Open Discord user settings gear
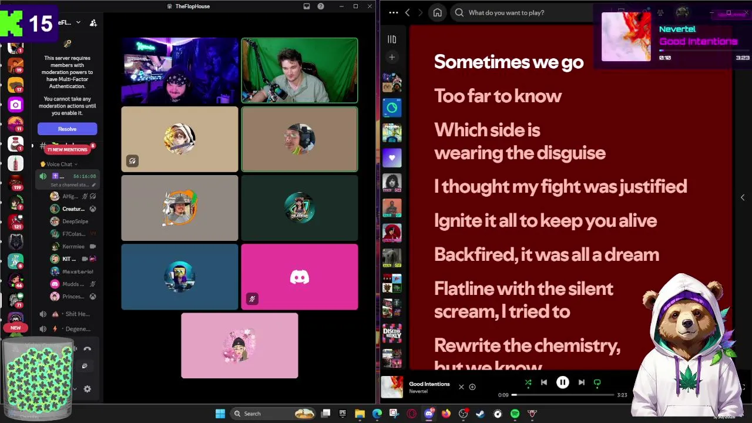The height and width of the screenshot is (423, 752). tap(88, 389)
